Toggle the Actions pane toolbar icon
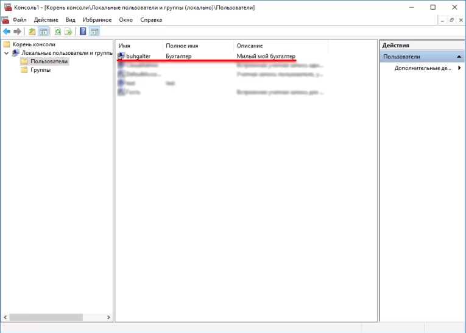Image resolution: width=466 pixels, height=333 pixels. (x=94, y=31)
